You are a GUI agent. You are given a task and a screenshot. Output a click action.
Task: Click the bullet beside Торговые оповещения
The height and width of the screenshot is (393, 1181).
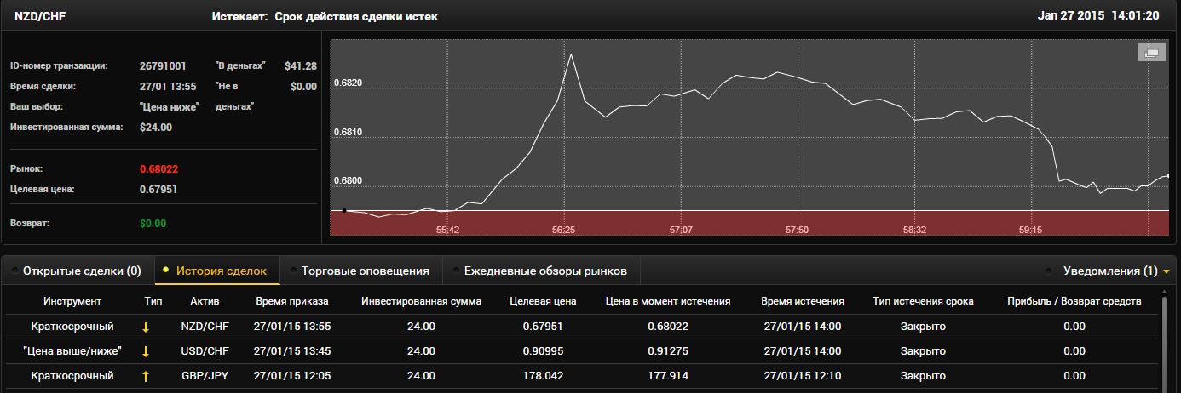click(x=292, y=271)
